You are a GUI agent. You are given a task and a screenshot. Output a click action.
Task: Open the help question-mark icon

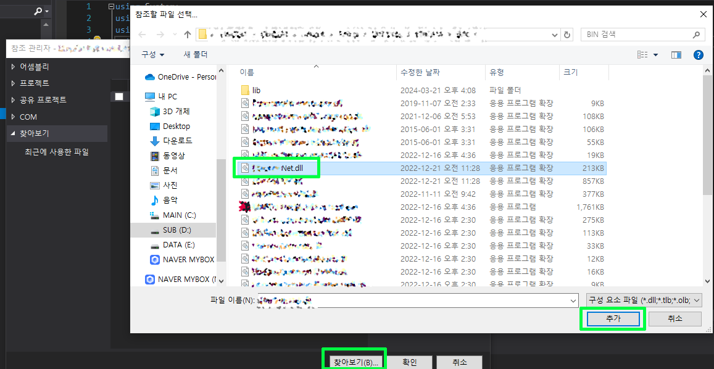(x=699, y=55)
